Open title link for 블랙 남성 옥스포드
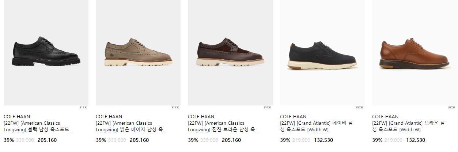The image size is (458, 152). tap(38, 126)
